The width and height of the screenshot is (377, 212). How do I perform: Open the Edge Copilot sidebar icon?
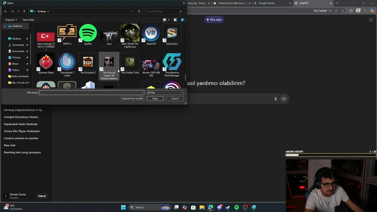373,11
